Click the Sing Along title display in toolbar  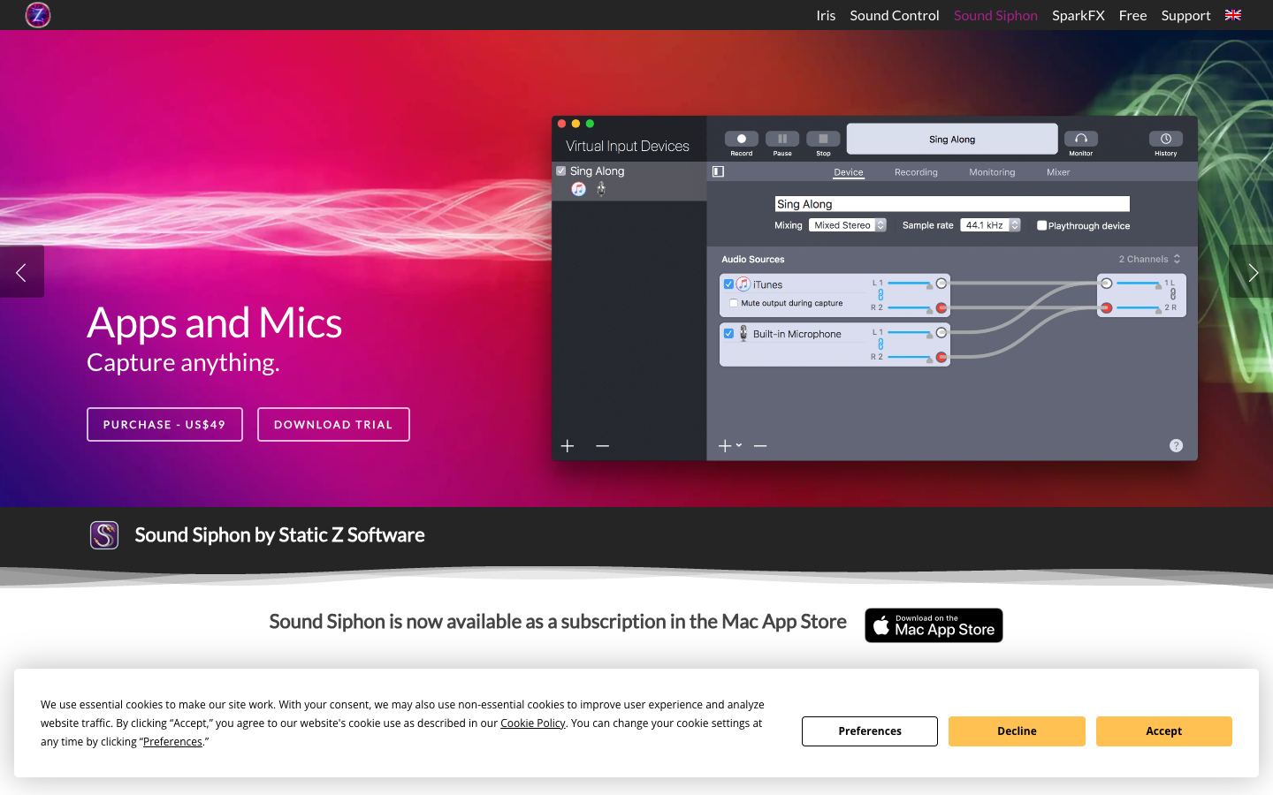pos(952,139)
